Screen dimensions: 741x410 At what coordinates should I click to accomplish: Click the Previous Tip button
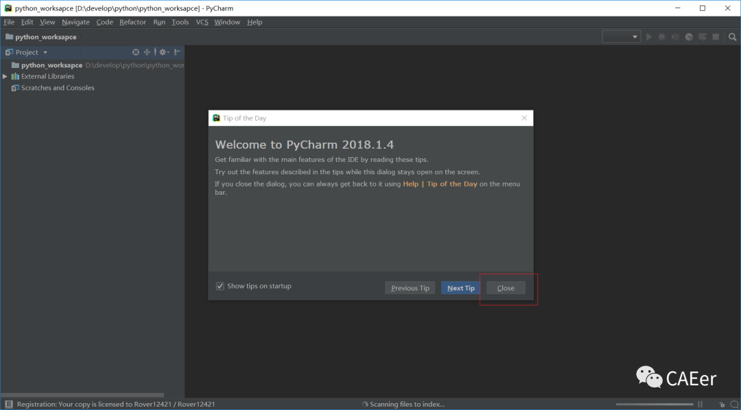pyautogui.click(x=410, y=288)
